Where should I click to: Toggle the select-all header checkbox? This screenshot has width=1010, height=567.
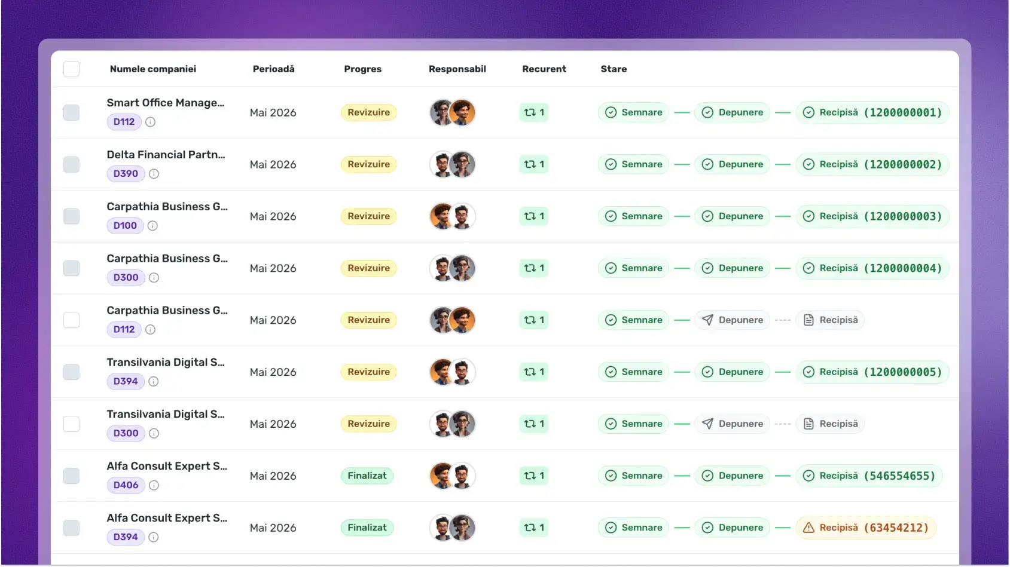click(x=71, y=69)
